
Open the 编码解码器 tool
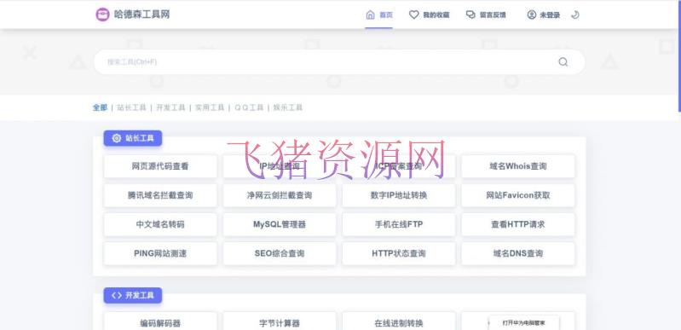[x=160, y=321]
